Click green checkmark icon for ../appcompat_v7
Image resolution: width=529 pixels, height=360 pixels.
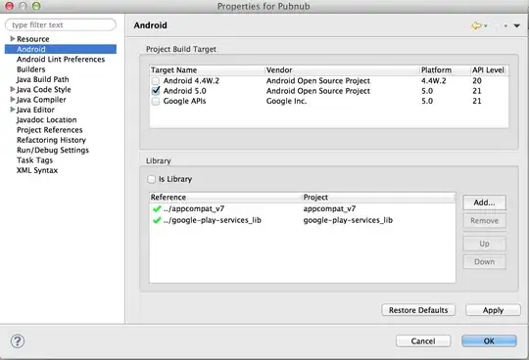point(157,208)
